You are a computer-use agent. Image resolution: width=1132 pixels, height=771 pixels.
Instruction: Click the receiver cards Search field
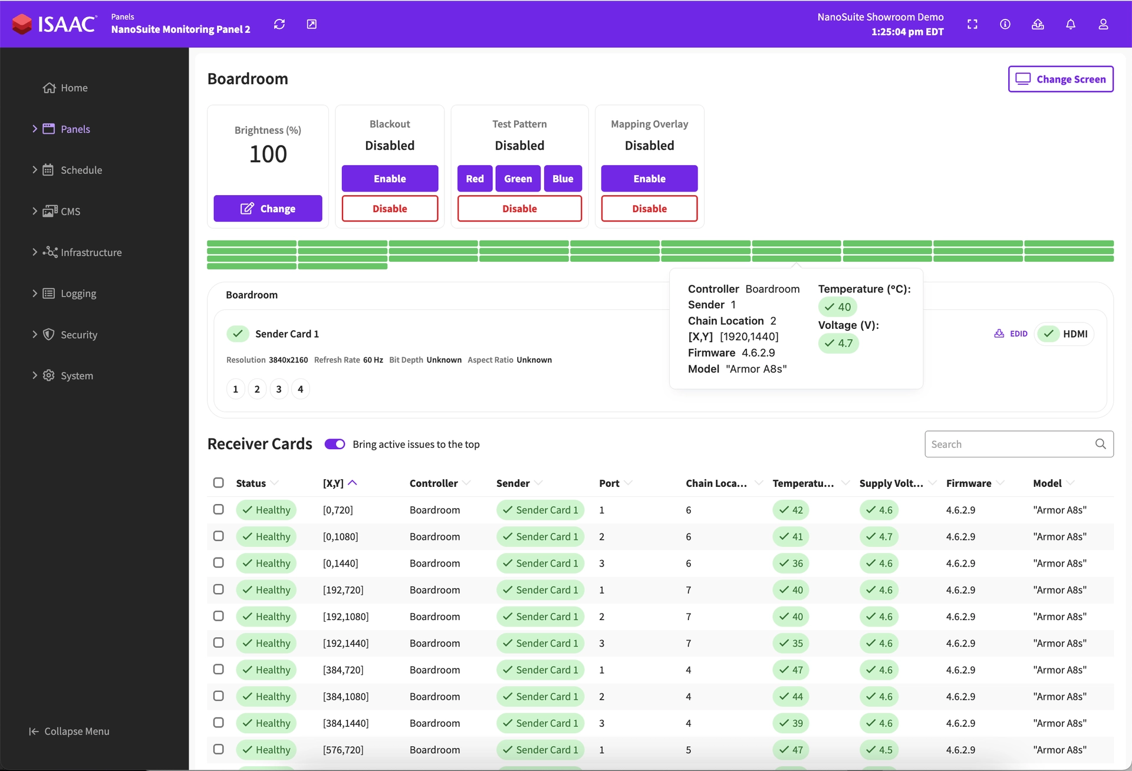[1008, 444]
